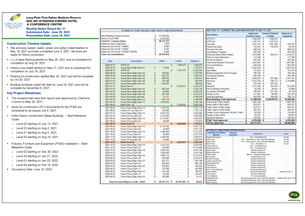Click 'Final Account Balance Credit - Debit' row

[x=152, y=182]
